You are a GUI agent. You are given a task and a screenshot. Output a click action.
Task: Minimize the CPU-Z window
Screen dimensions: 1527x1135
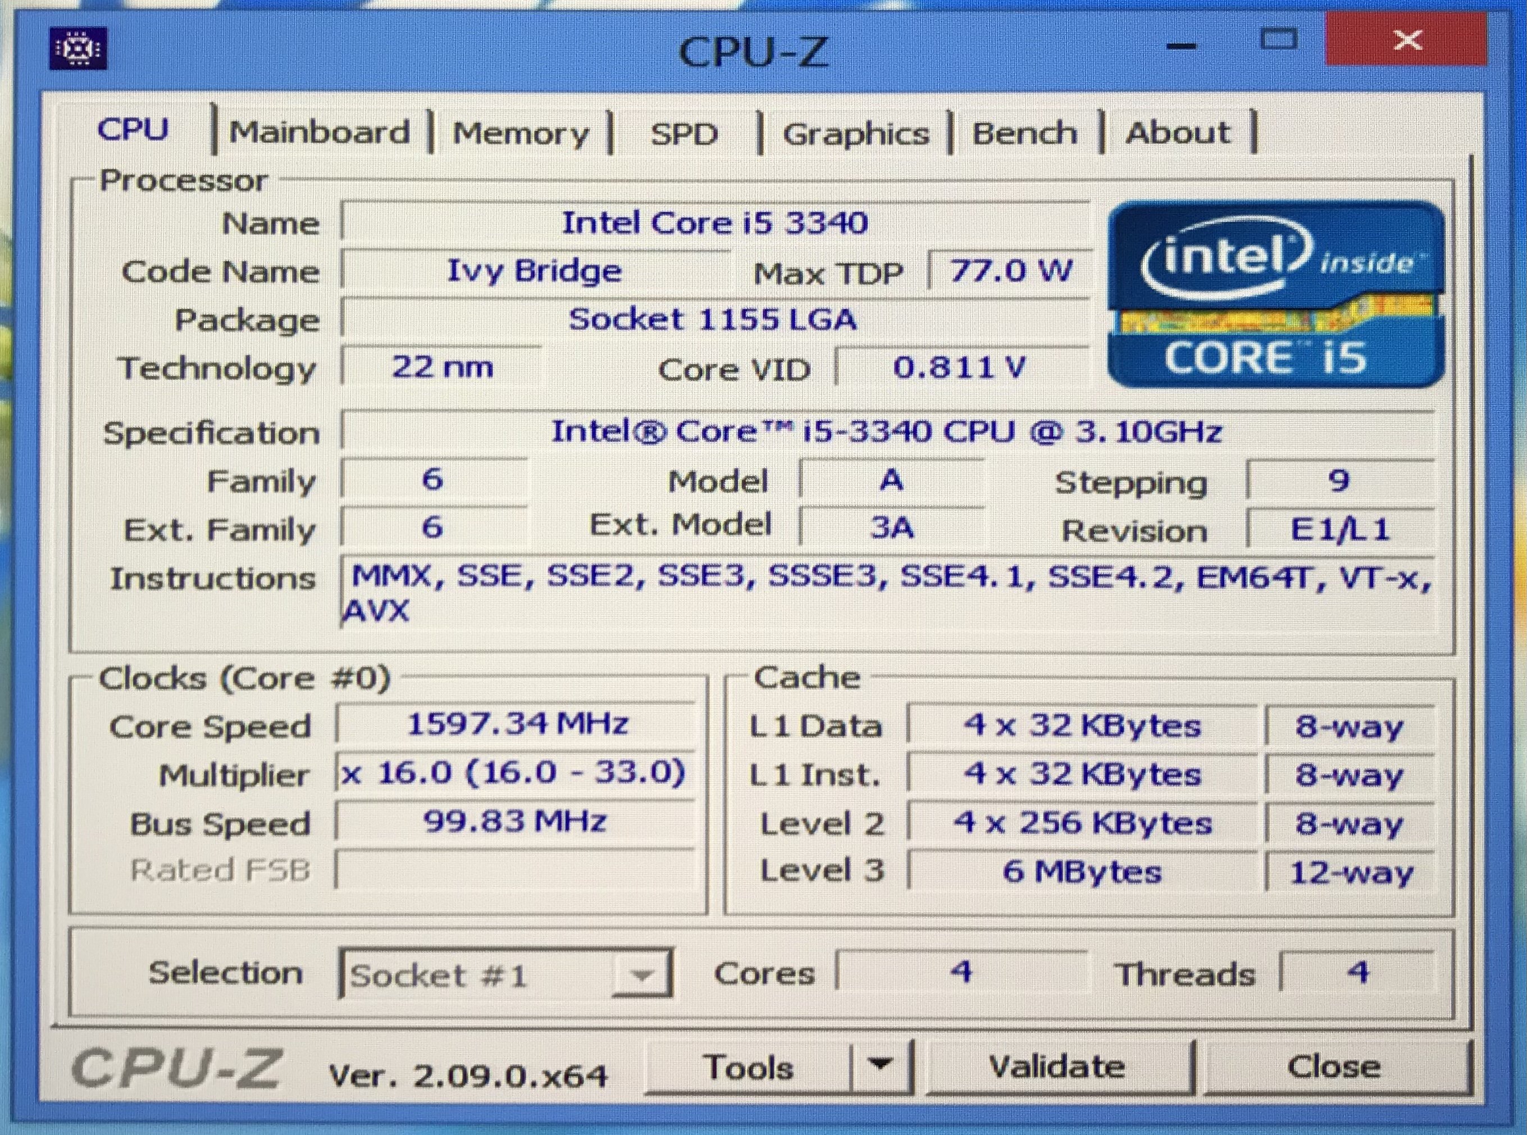click(1181, 47)
